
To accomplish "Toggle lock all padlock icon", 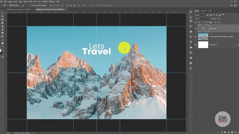I will (x=211, y=22).
